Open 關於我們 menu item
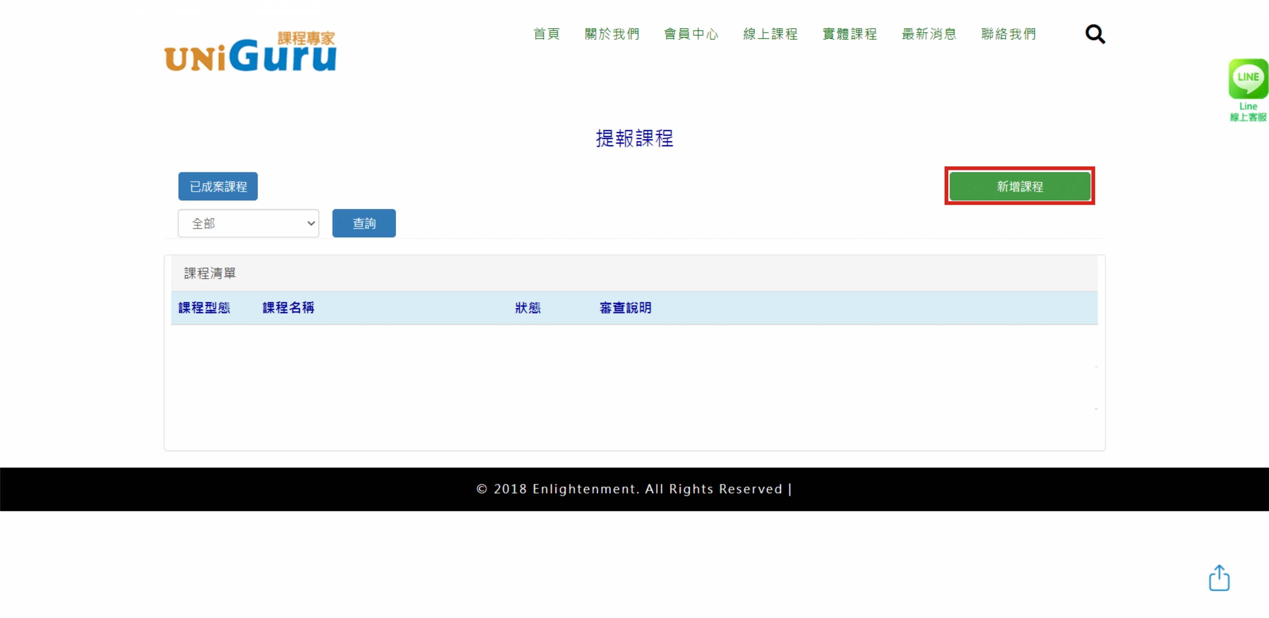1269x618 pixels. point(613,34)
